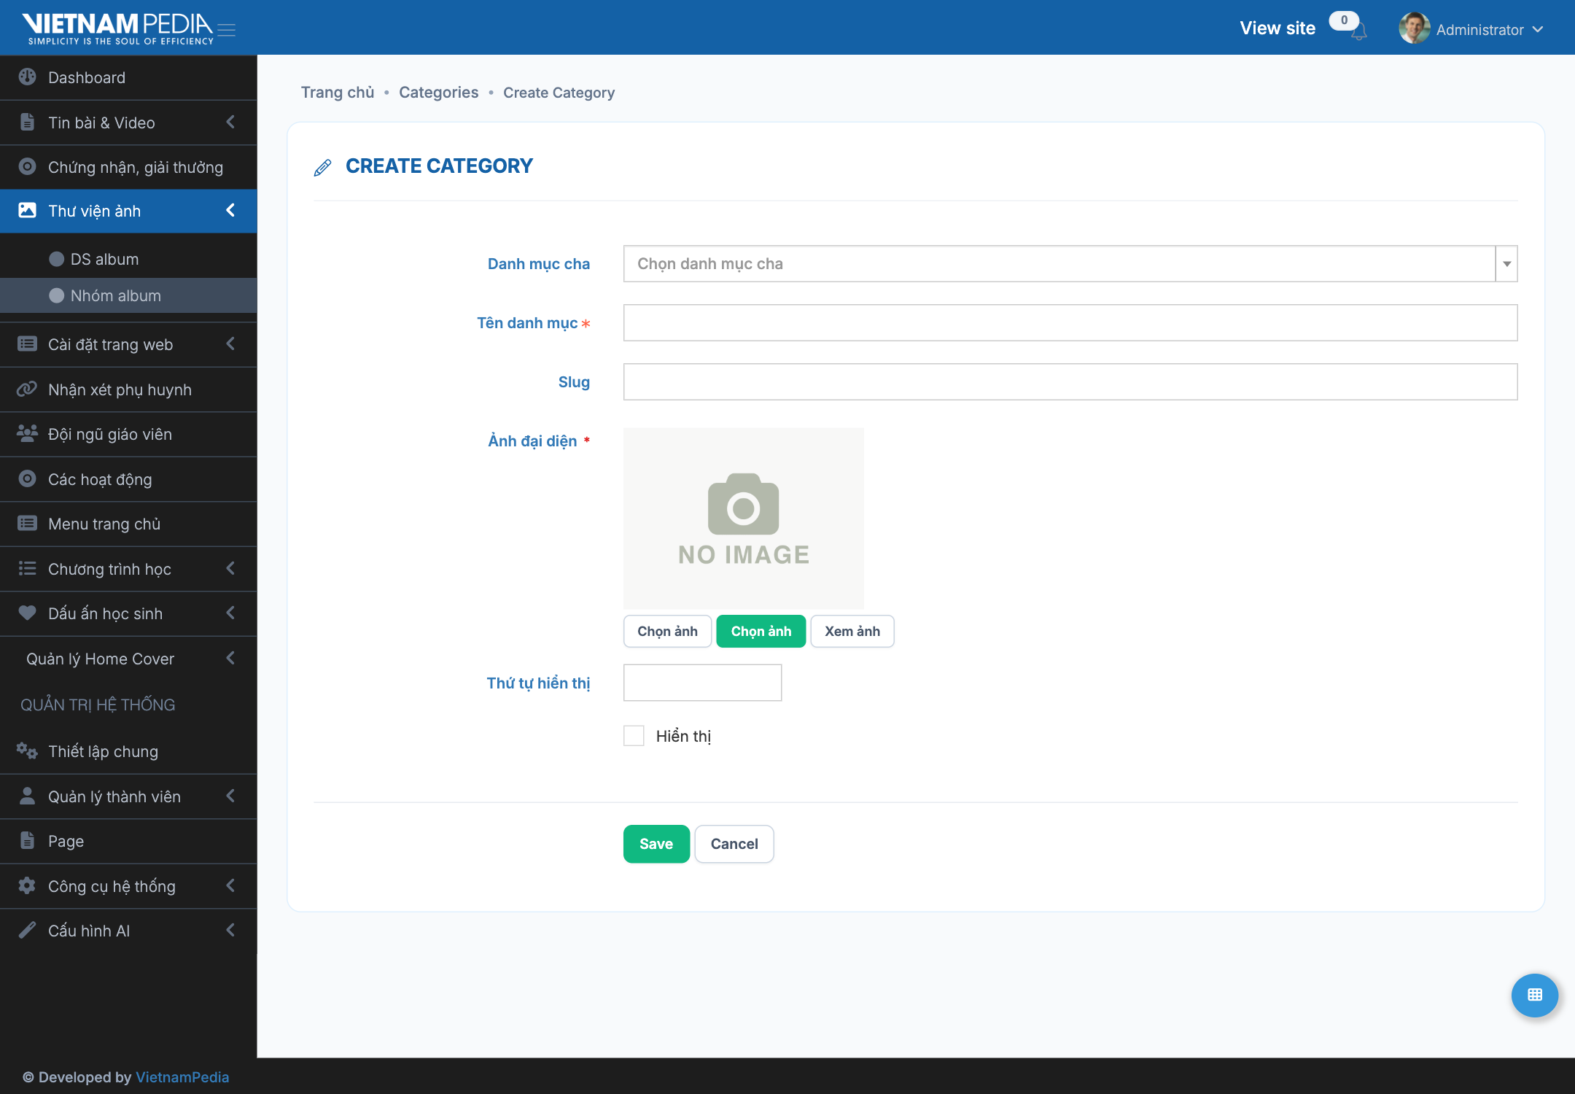
Task: Click the Administrator avatar picture
Action: 1414,28
